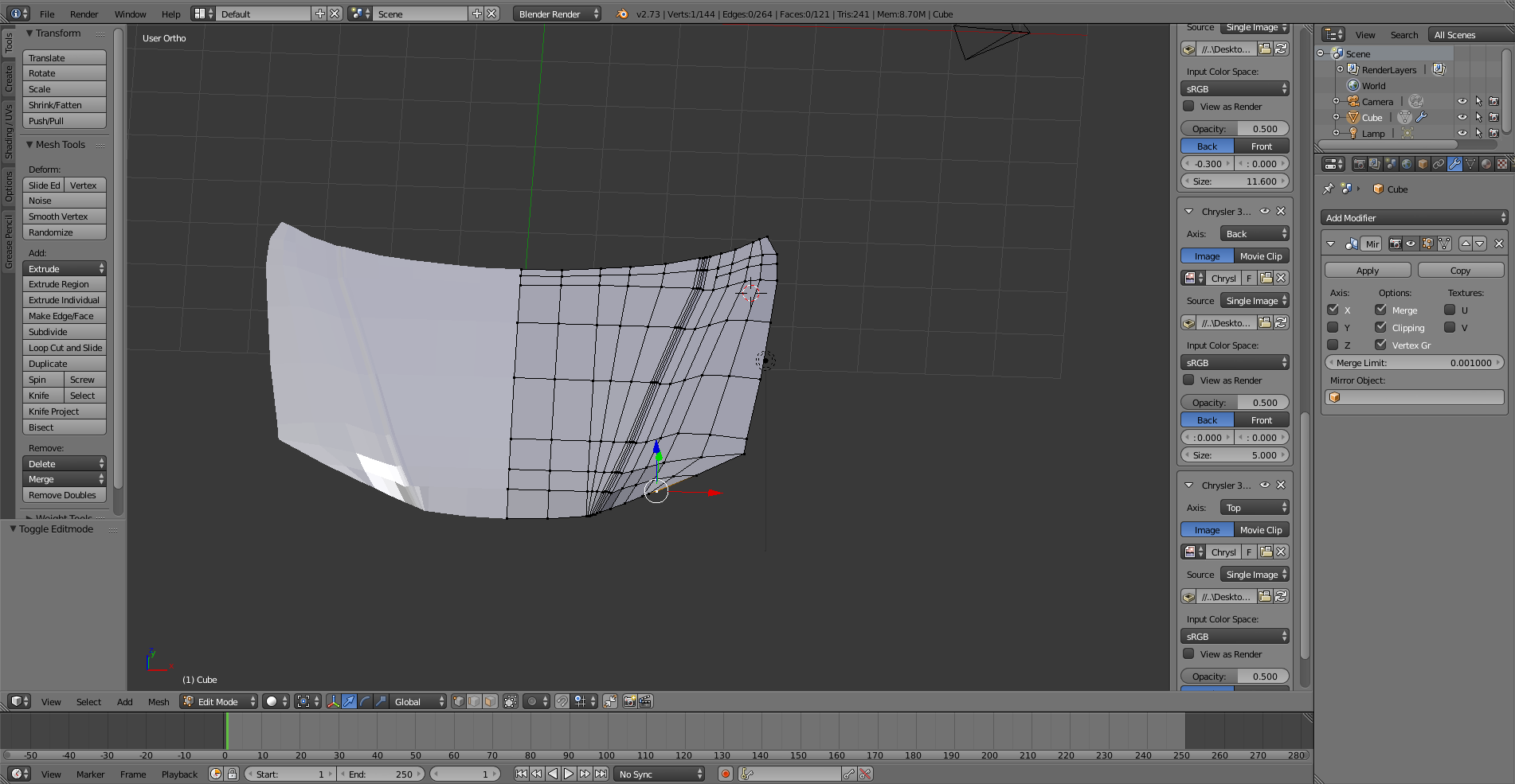Click the OpenGL render image icon
This screenshot has height=784, width=1515.
click(x=629, y=701)
